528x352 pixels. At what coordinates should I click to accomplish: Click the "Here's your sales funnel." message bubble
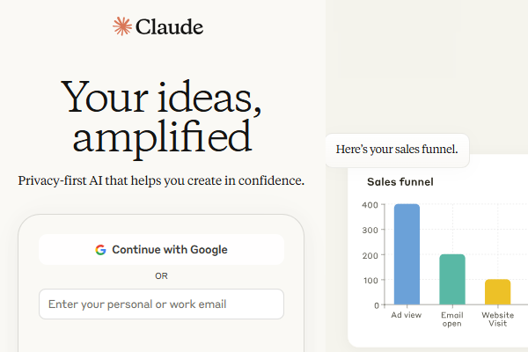coord(397,149)
